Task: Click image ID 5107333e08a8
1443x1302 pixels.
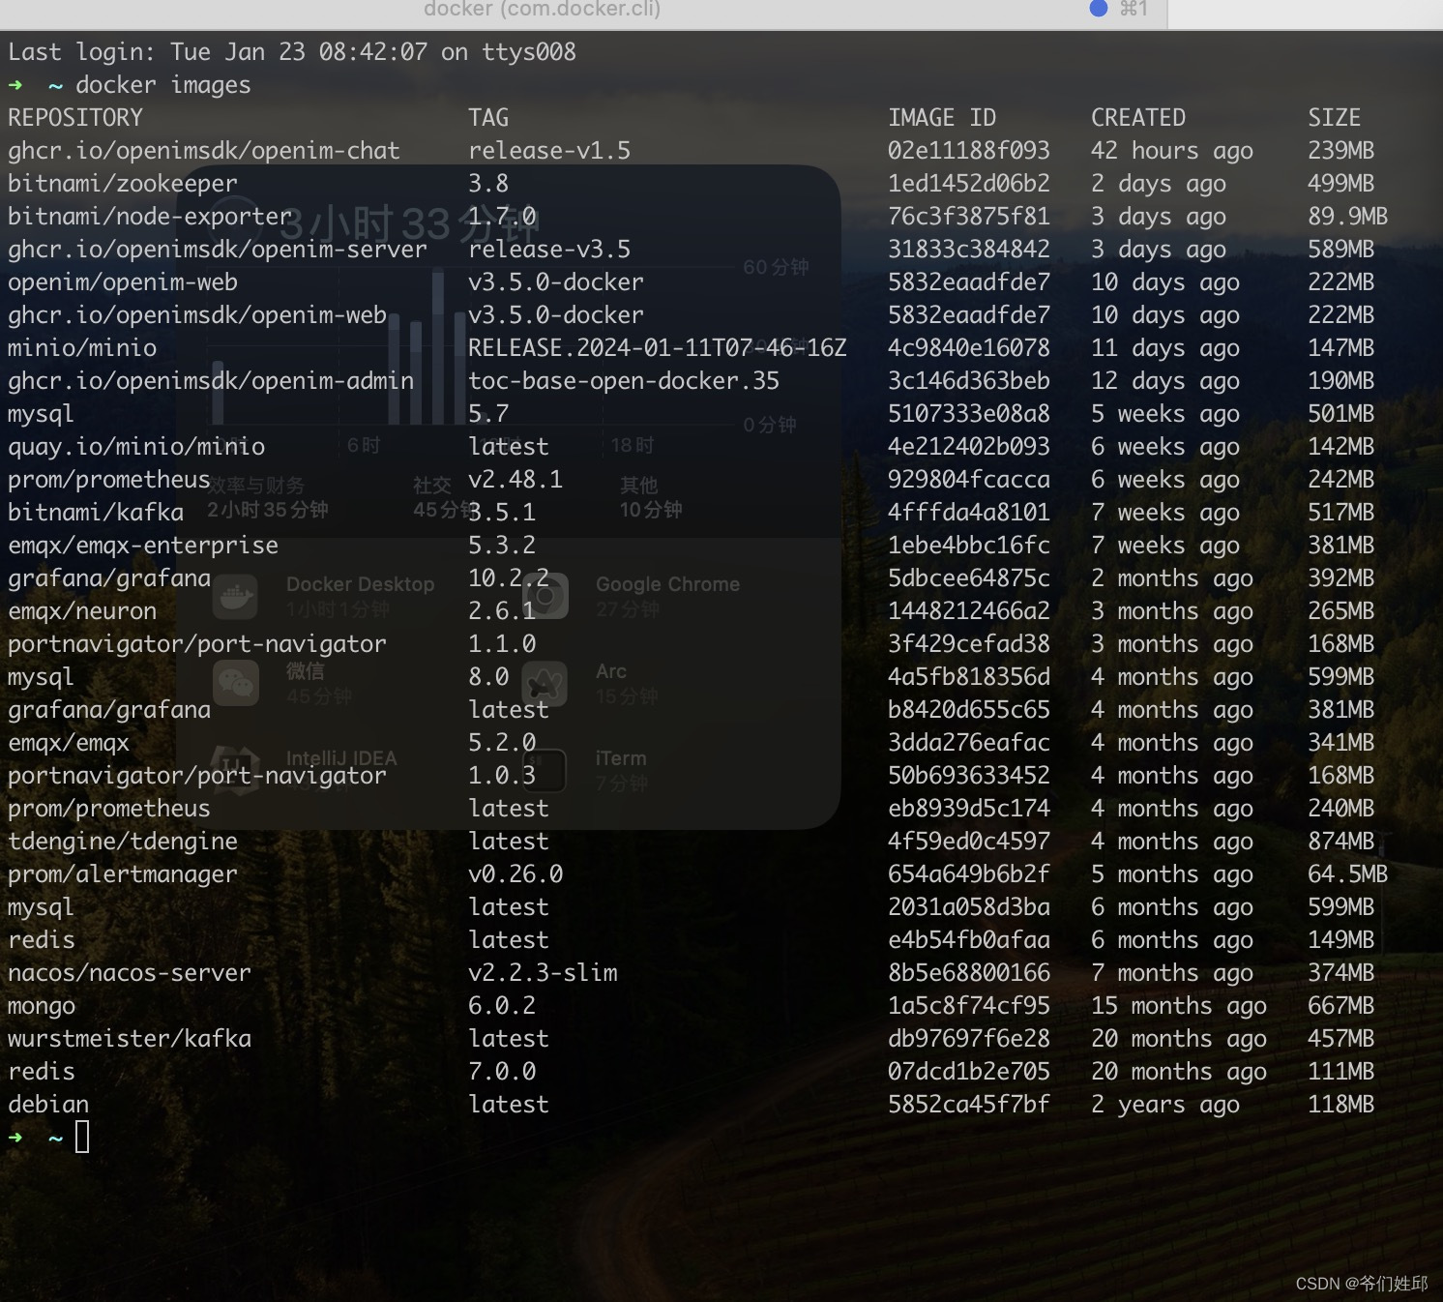Action: [x=969, y=414]
